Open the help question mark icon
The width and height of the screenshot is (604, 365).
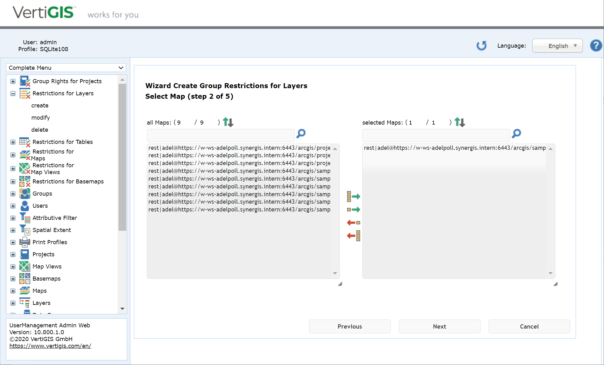[x=596, y=45]
